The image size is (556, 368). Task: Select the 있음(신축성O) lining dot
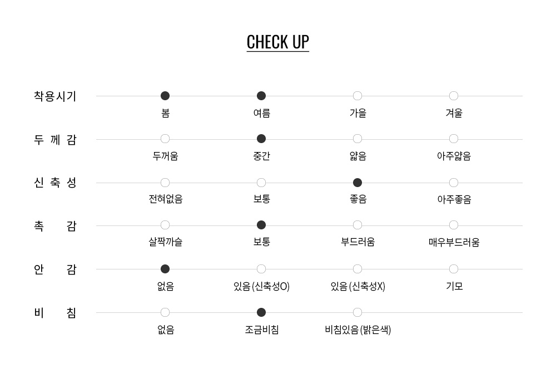pyautogui.click(x=261, y=269)
